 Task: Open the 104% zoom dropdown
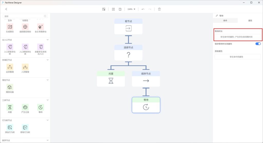pyautogui.click(x=131, y=9)
